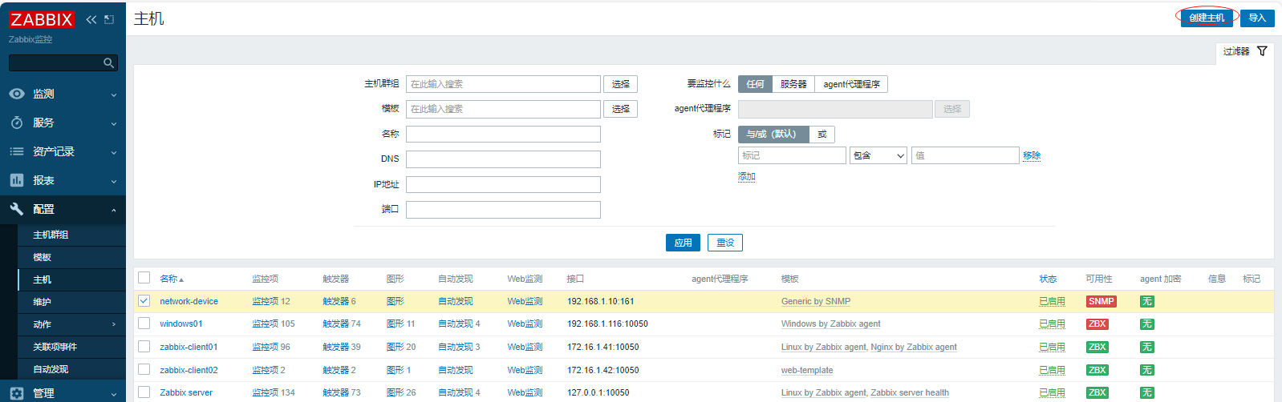
Task: Click the Zabbix logo
Action: point(42,19)
